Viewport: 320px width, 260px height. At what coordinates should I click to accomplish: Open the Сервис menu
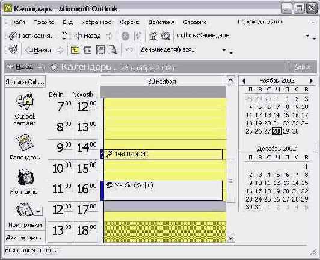click(x=129, y=22)
